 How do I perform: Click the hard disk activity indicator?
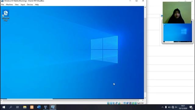click(x=108, y=103)
